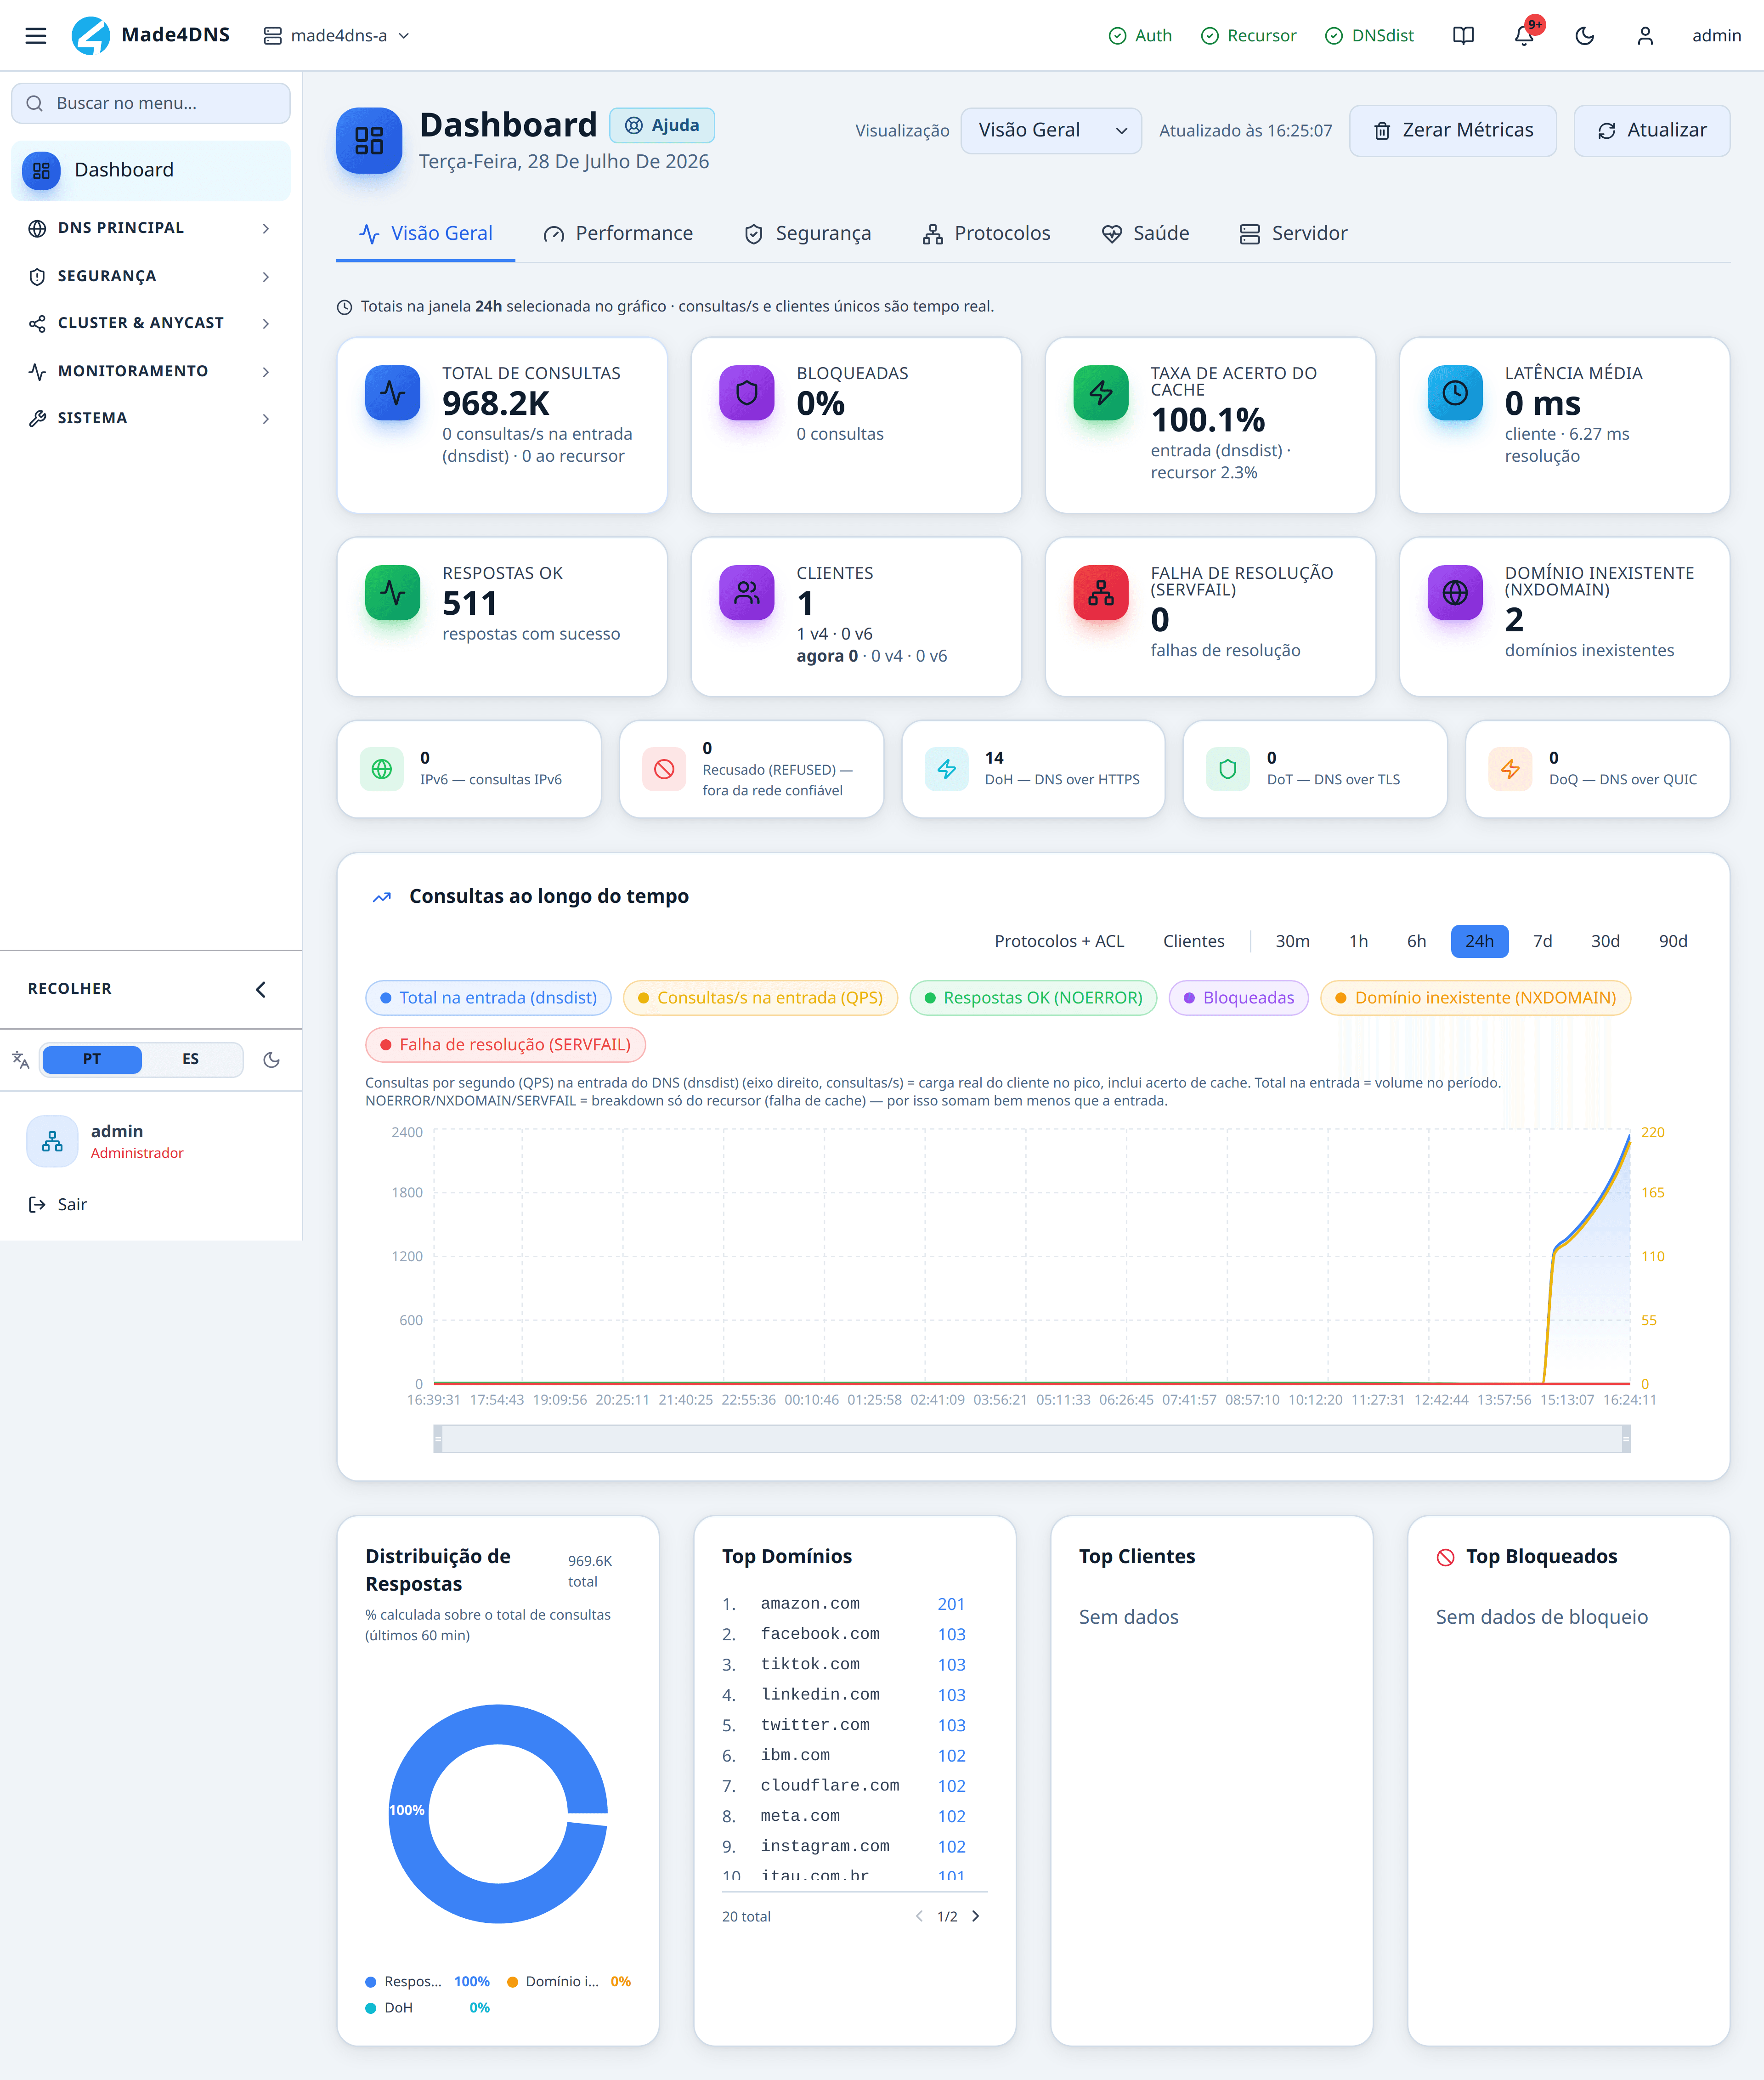Click the Clientes users card icon
Screen dimensions: 1764x2080
tap(747, 593)
